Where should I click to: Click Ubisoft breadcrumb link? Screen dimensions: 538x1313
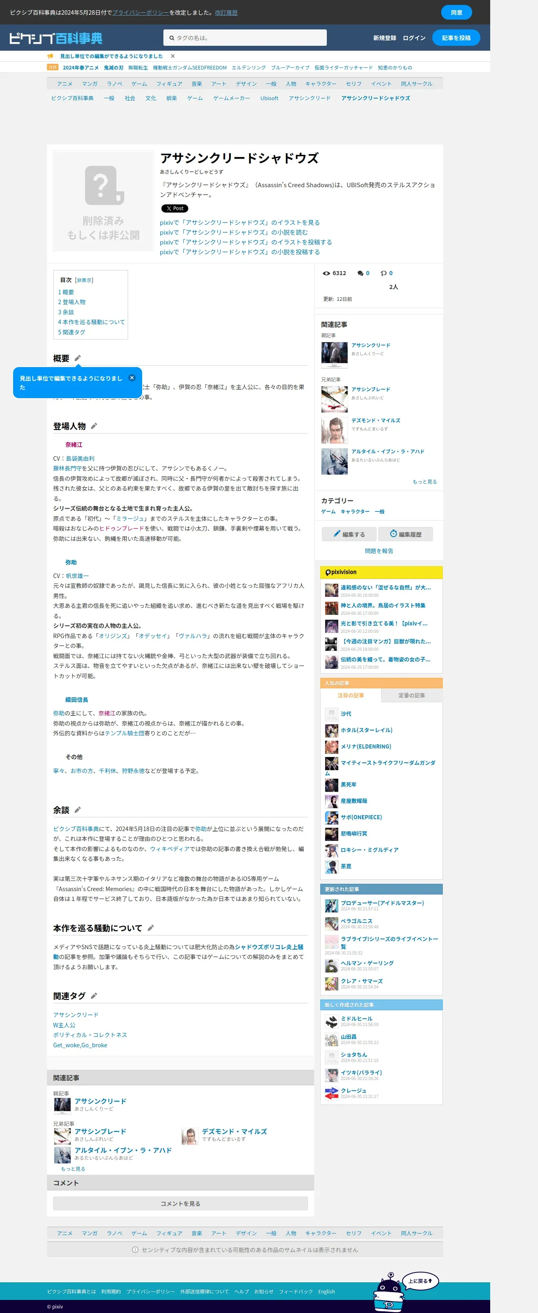[269, 99]
